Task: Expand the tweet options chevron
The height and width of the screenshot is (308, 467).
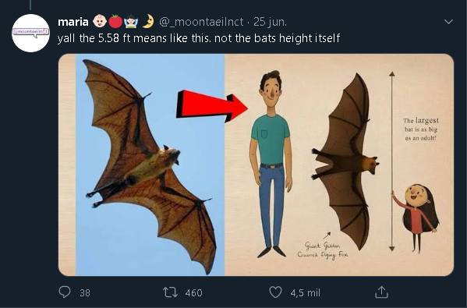Action: (x=448, y=22)
